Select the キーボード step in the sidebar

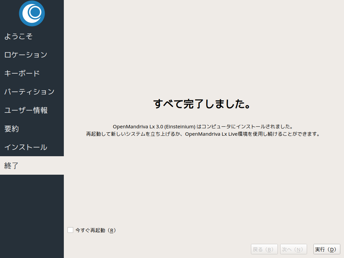coord(32,73)
